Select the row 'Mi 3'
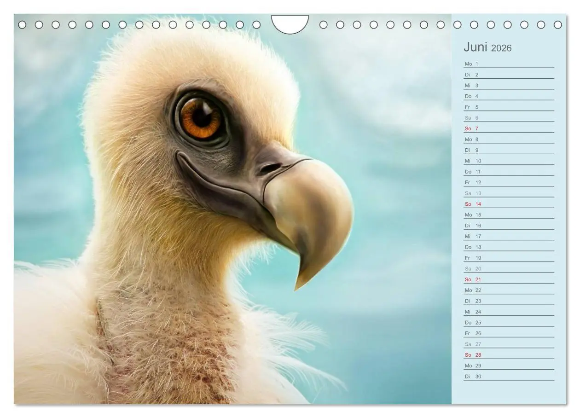580x418 pixels. (x=509, y=85)
